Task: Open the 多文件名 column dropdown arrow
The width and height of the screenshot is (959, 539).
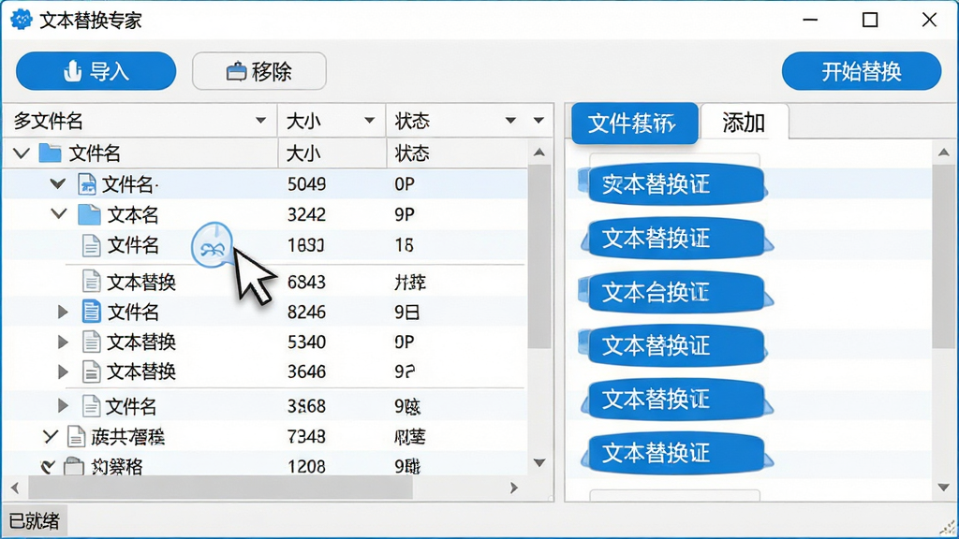Action: point(260,121)
